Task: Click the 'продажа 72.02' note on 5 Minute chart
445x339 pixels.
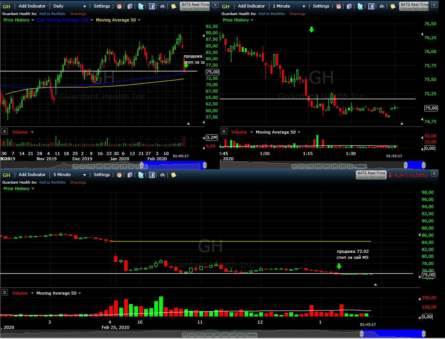Action: click(x=352, y=252)
